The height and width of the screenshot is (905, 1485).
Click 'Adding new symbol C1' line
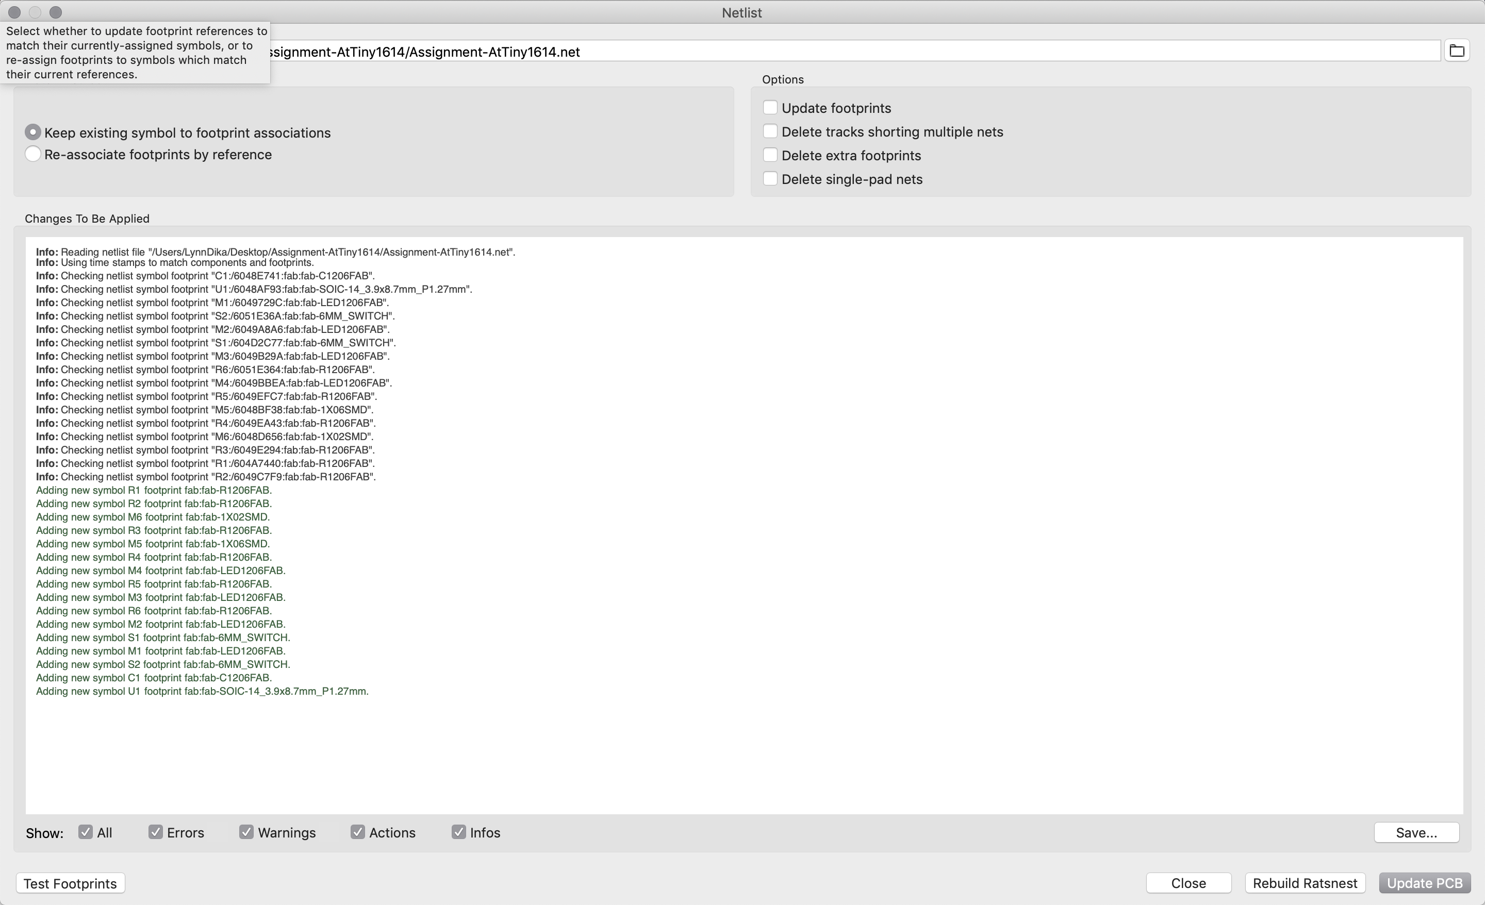[x=154, y=678]
